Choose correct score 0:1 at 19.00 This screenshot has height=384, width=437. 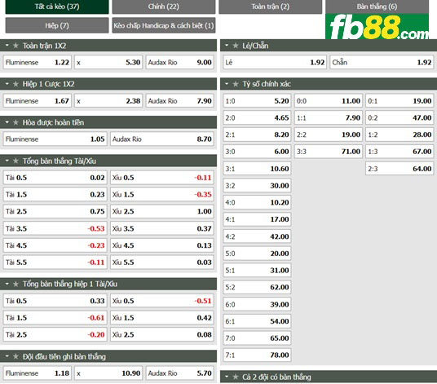[399, 100]
